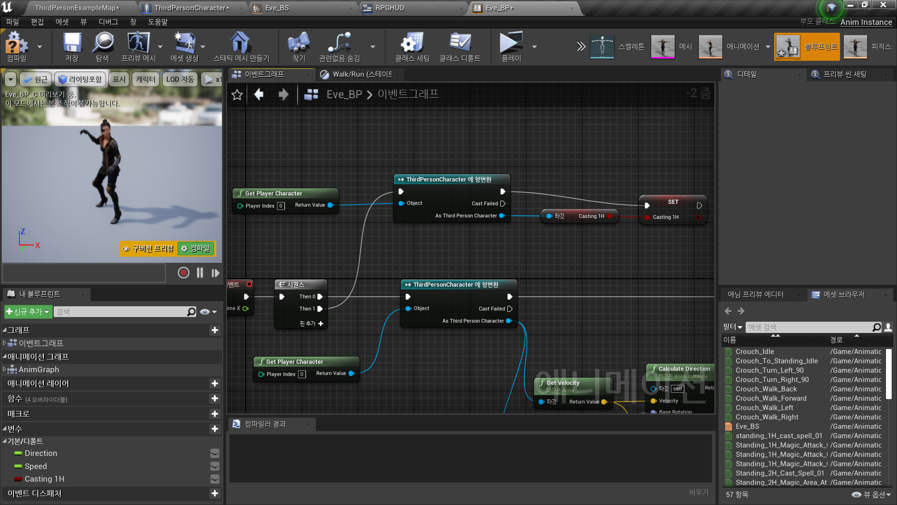Switch to the RPGHUD tab

tap(390, 8)
